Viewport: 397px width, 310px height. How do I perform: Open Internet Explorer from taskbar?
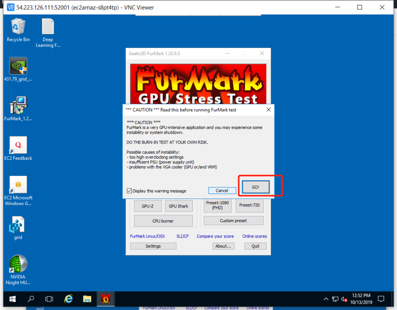click(69, 299)
